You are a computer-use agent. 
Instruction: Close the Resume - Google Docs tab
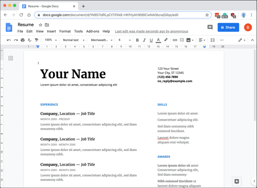[74, 6]
